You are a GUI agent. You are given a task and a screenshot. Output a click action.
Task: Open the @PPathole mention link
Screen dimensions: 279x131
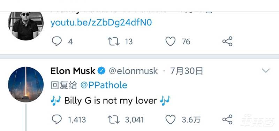[x=104, y=85]
